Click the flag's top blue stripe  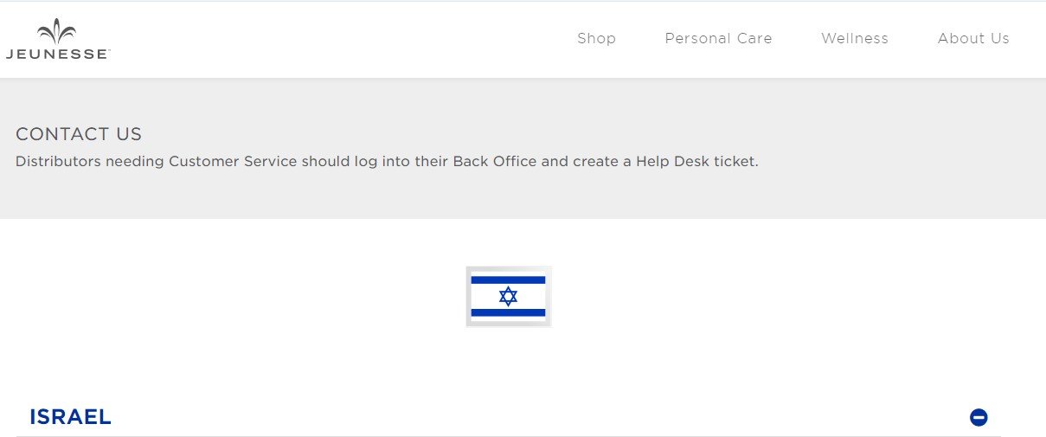click(509, 280)
